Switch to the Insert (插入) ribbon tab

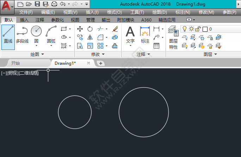click(x=24, y=20)
